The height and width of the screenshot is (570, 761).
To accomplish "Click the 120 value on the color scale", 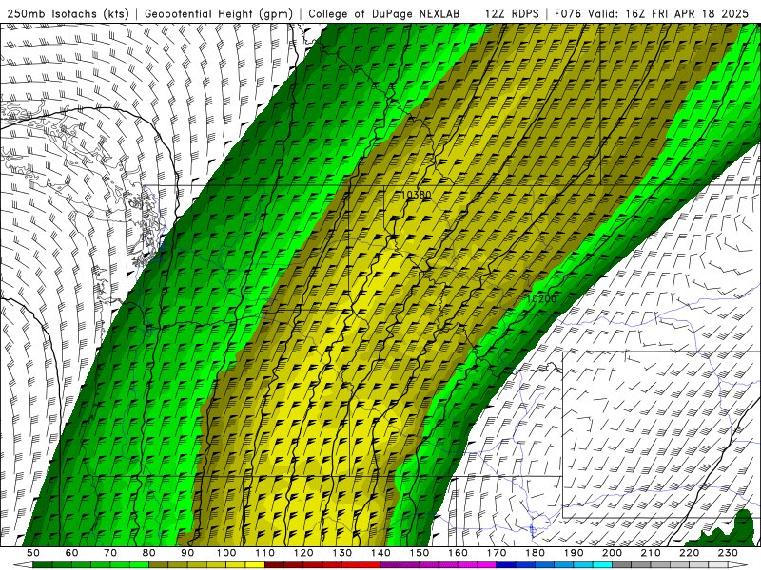I will click(x=303, y=553).
